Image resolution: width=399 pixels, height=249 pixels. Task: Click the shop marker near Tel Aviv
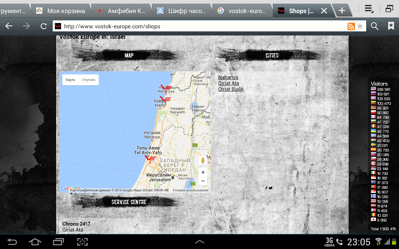[150, 159]
